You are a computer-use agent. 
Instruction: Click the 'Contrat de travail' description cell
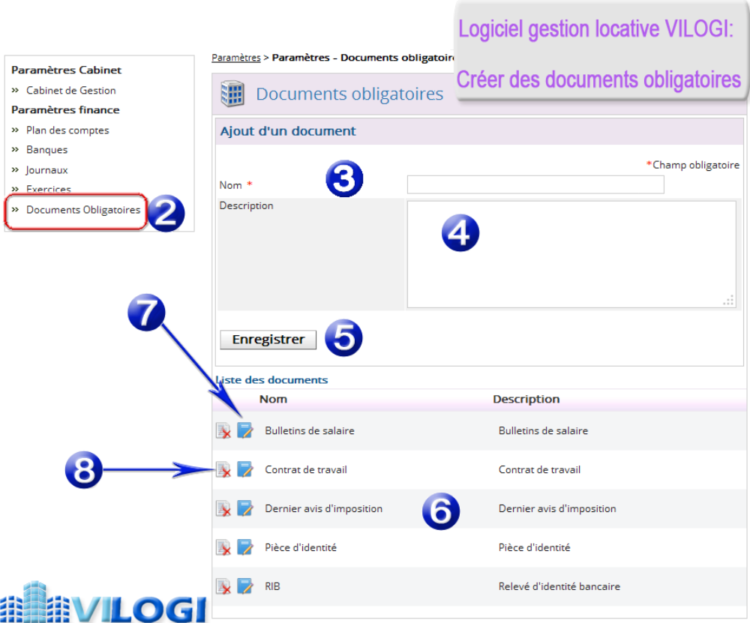[539, 469]
